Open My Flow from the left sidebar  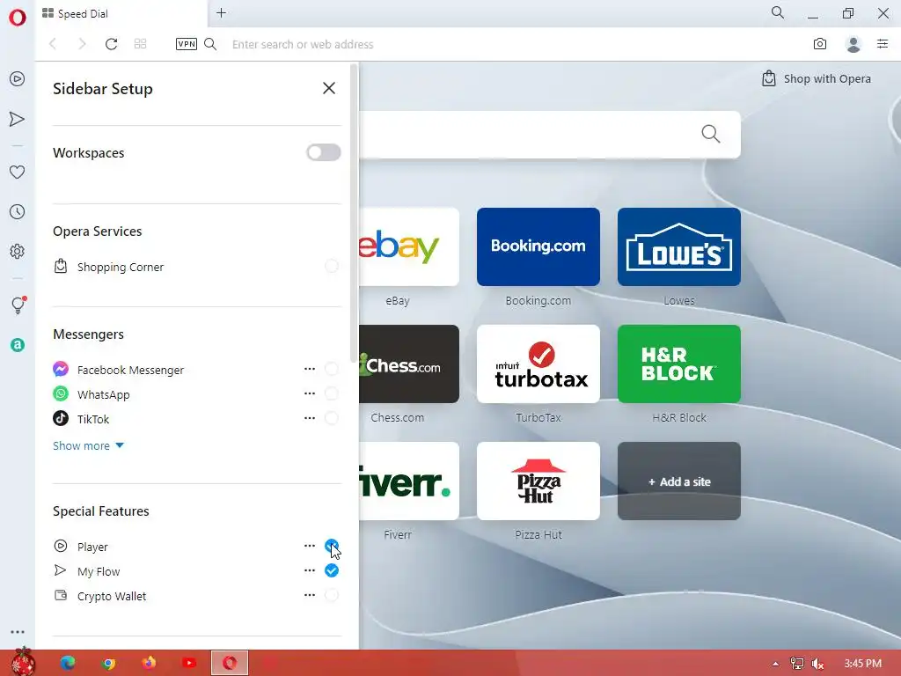[x=18, y=119]
